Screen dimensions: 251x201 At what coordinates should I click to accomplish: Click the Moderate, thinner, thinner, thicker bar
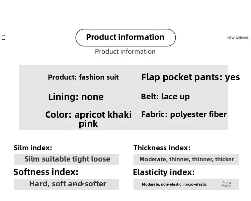click(186, 160)
